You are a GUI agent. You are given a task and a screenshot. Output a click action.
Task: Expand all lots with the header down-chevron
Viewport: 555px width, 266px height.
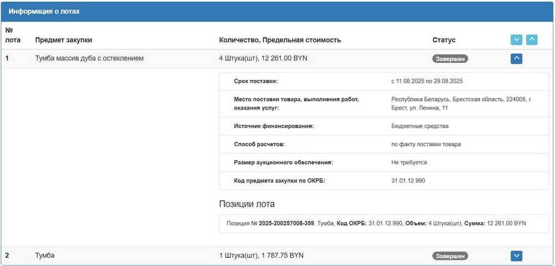(516, 40)
